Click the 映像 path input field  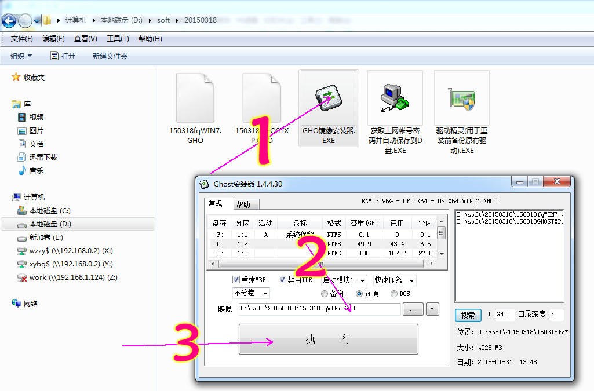tap(319, 309)
